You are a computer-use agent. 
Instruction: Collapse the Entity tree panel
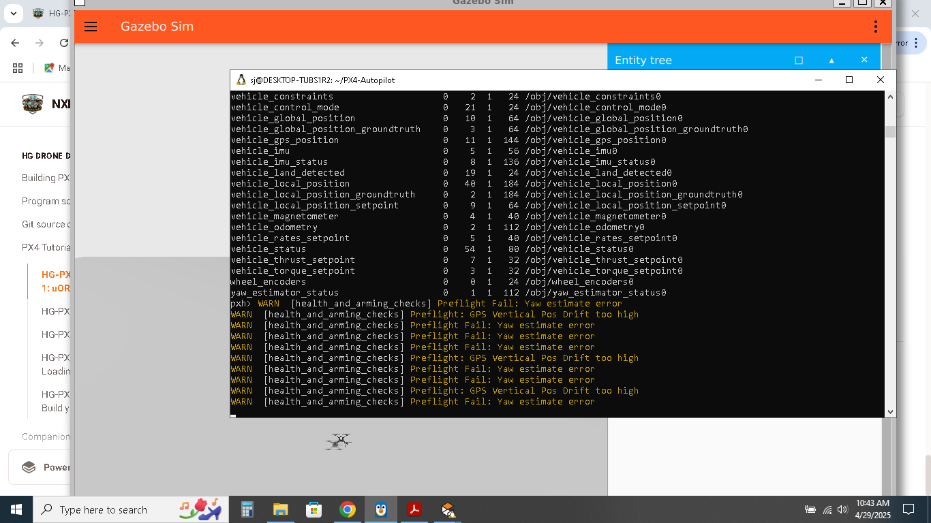pyautogui.click(x=831, y=60)
